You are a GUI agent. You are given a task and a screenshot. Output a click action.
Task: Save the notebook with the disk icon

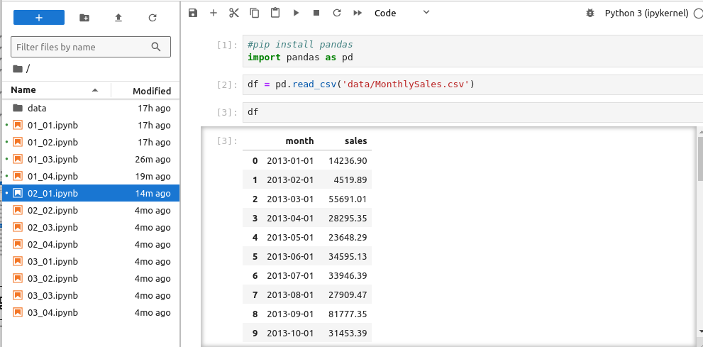[193, 13]
